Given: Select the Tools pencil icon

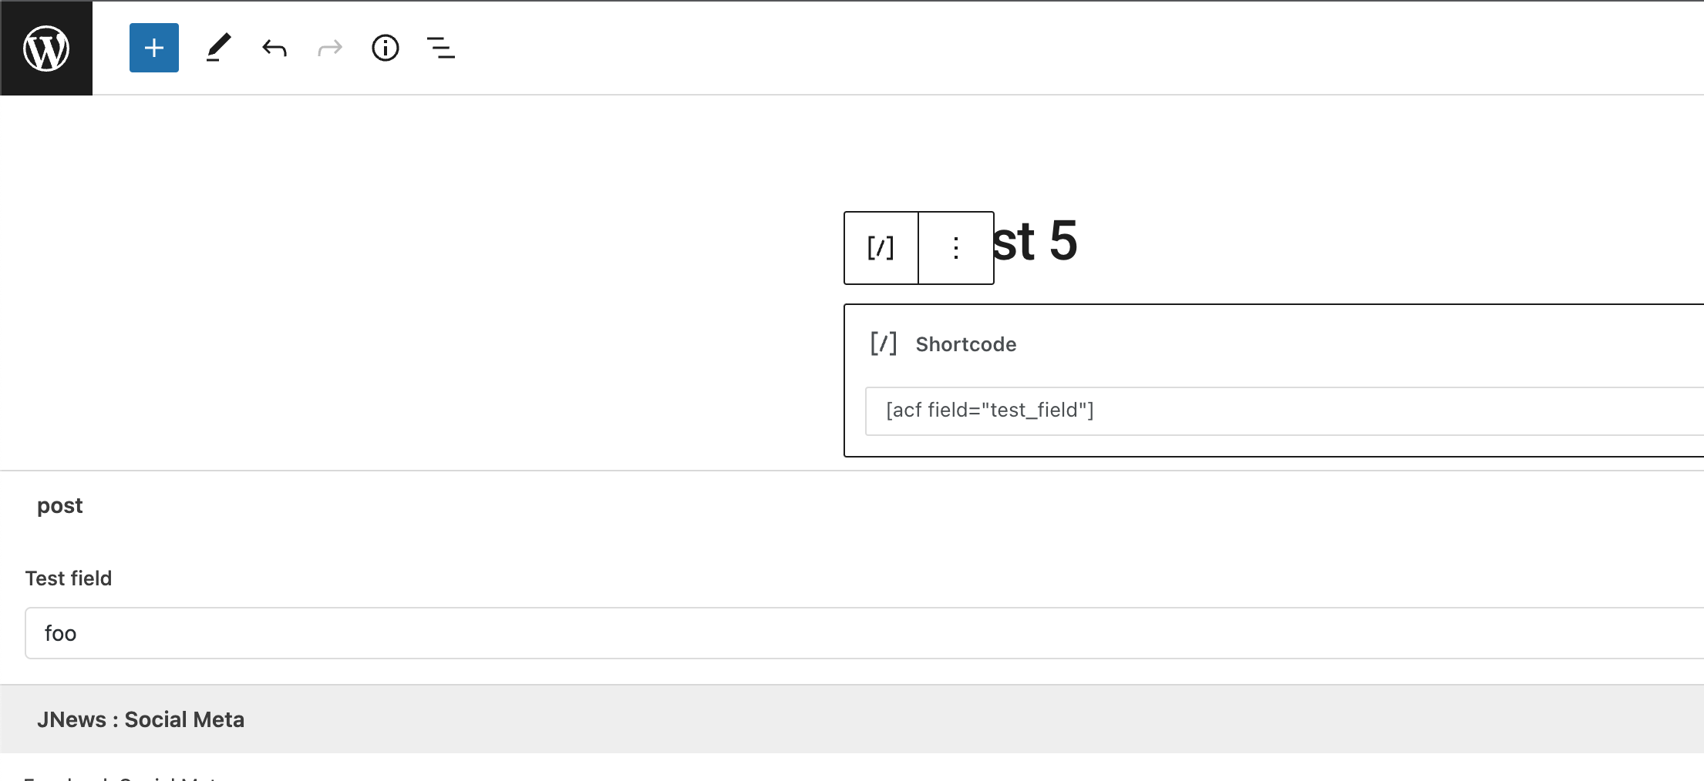Looking at the screenshot, I should point(219,48).
